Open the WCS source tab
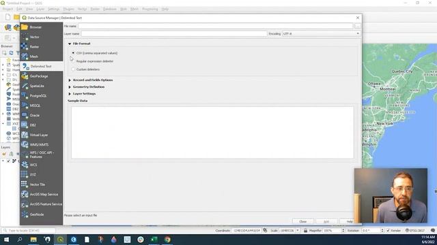This screenshot has width=437, height=245. [41, 165]
